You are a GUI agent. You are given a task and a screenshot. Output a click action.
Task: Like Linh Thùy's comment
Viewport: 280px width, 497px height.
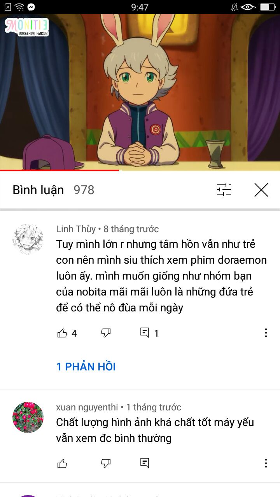point(62,333)
